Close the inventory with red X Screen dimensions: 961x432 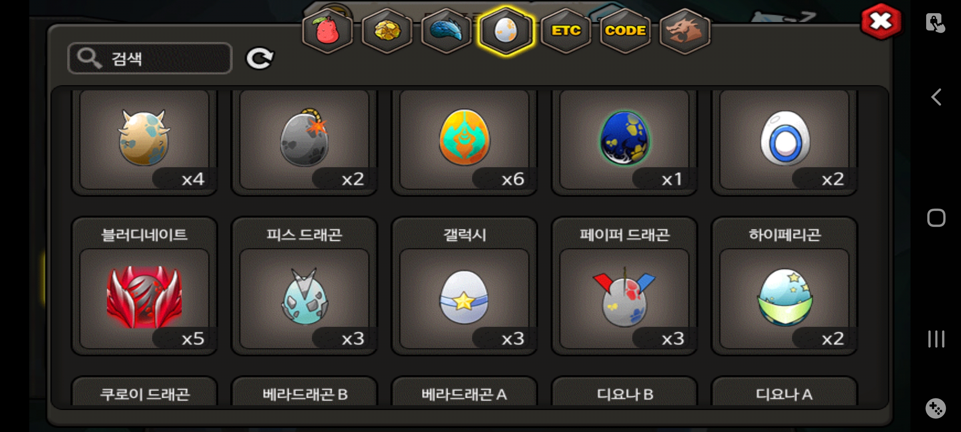pos(881,22)
